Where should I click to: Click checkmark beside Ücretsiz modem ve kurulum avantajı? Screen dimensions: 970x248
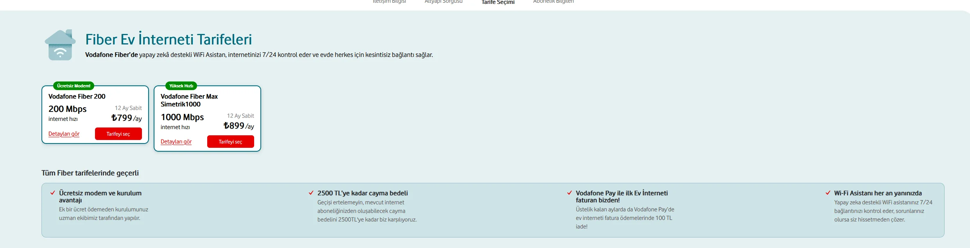point(52,193)
